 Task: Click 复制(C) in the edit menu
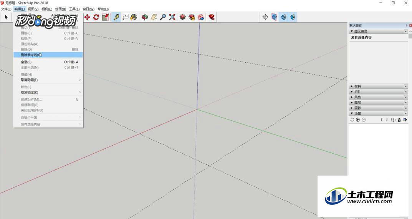(x=48, y=33)
